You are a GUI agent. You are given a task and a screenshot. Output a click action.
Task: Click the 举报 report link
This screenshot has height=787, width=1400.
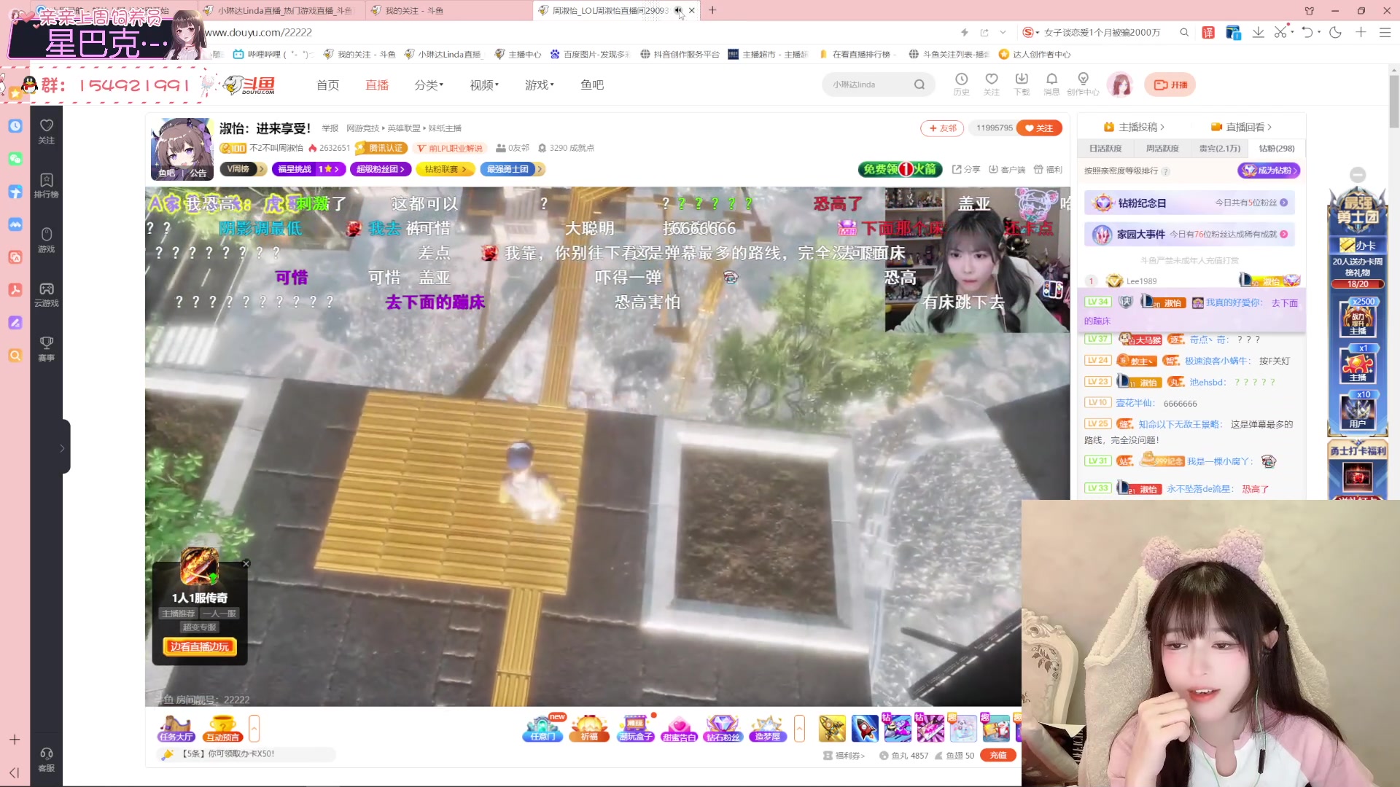[330, 128]
